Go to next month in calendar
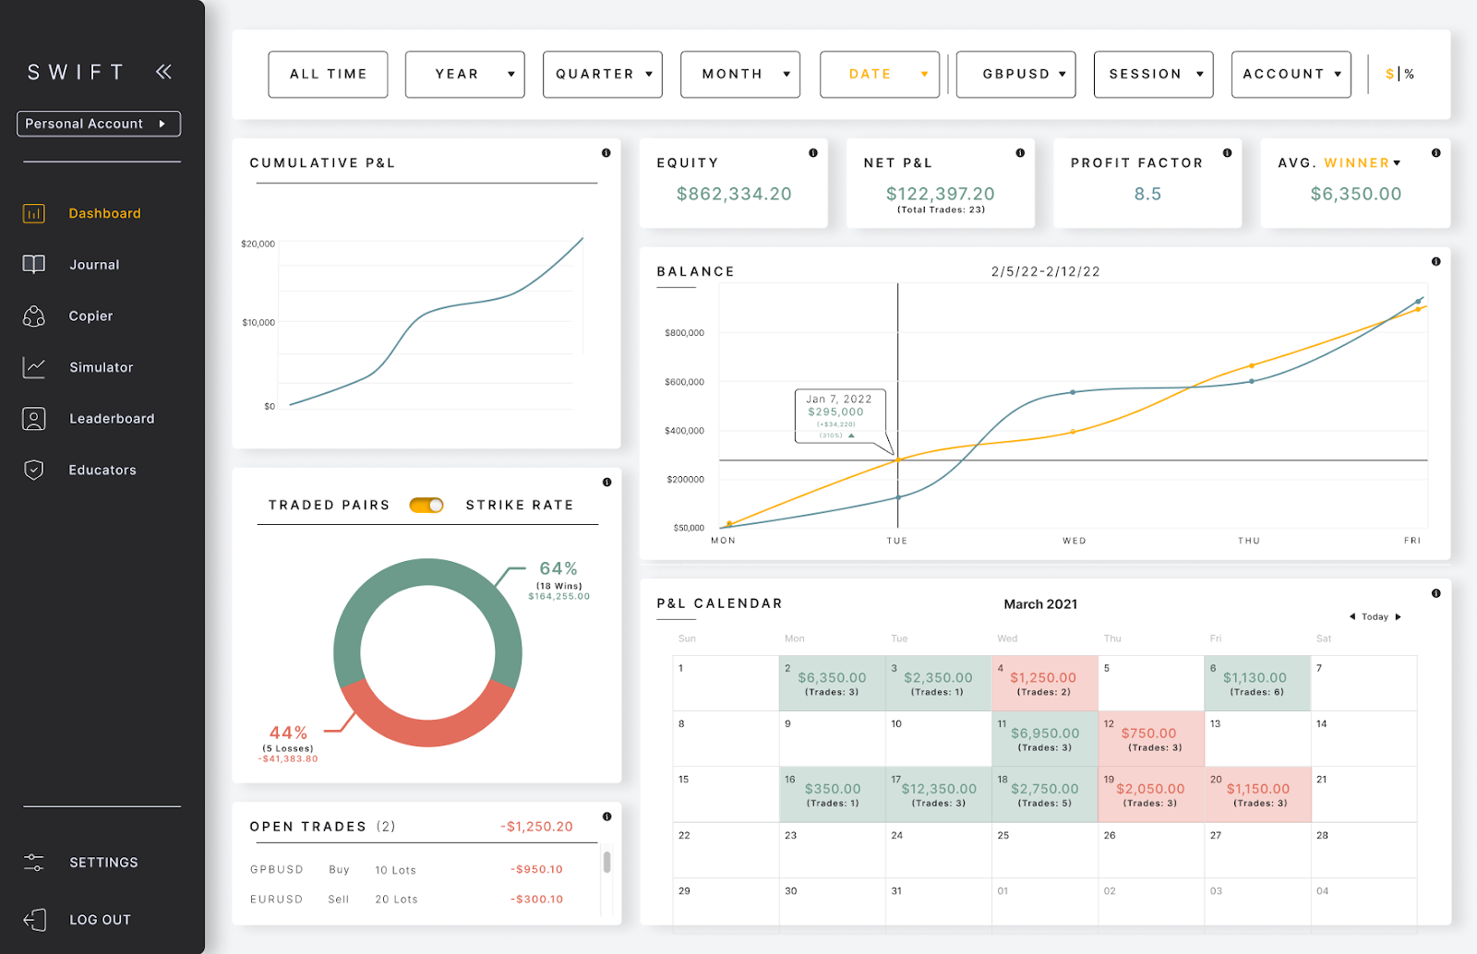 (1398, 617)
